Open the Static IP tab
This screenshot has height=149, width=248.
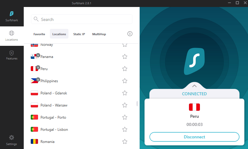(79, 34)
